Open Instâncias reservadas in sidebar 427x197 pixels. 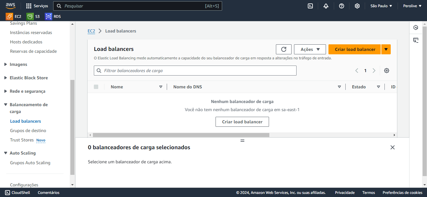pos(31,32)
